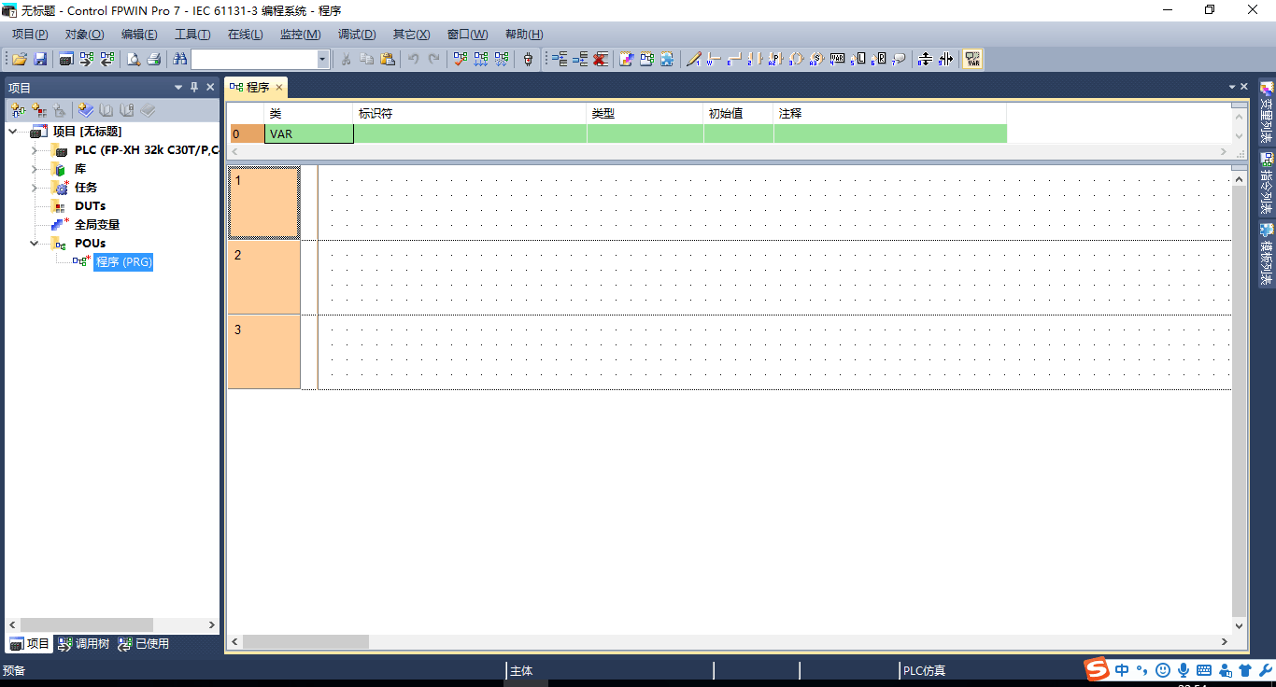Image resolution: width=1276 pixels, height=687 pixels.
Task: Click the delete network red X icon
Action: 601,59
